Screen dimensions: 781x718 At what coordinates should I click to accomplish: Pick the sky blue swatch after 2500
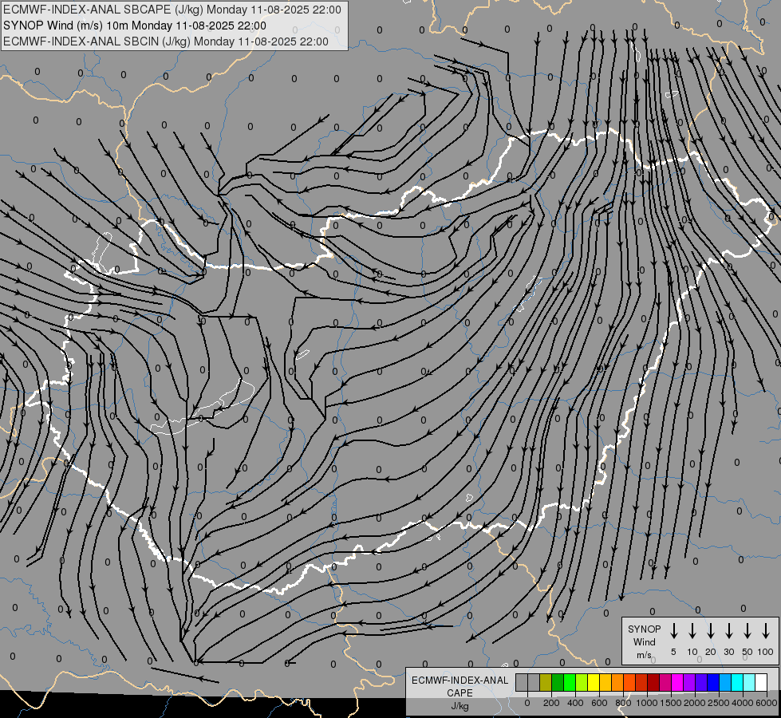tap(724, 682)
